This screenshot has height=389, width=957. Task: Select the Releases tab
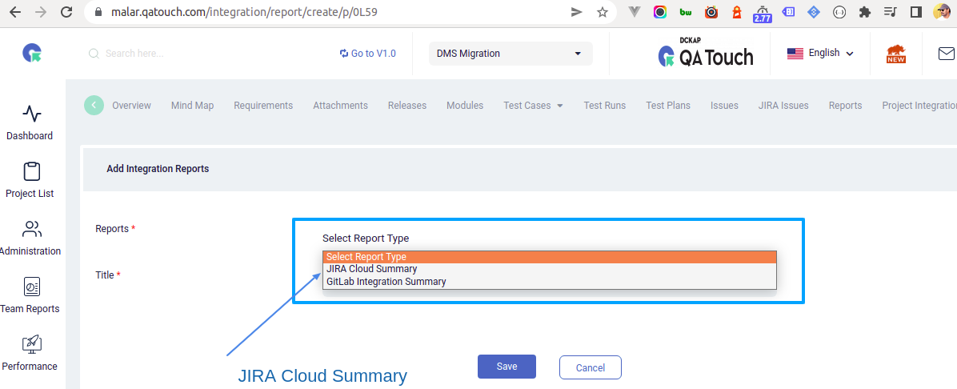[407, 106]
